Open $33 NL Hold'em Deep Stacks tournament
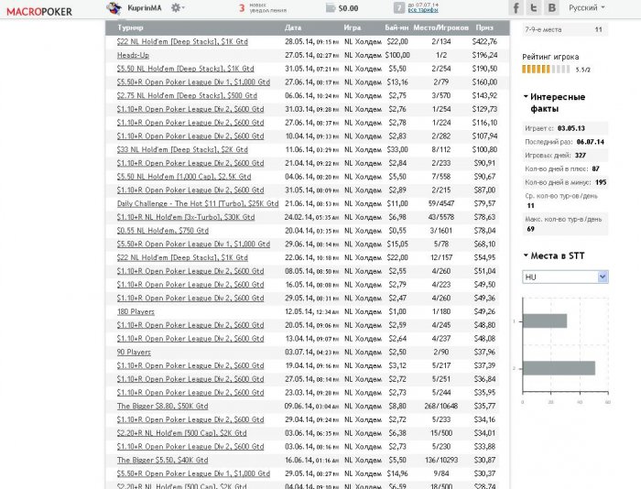Image resolution: width=641 pixels, height=489 pixels. pos(182,149)
